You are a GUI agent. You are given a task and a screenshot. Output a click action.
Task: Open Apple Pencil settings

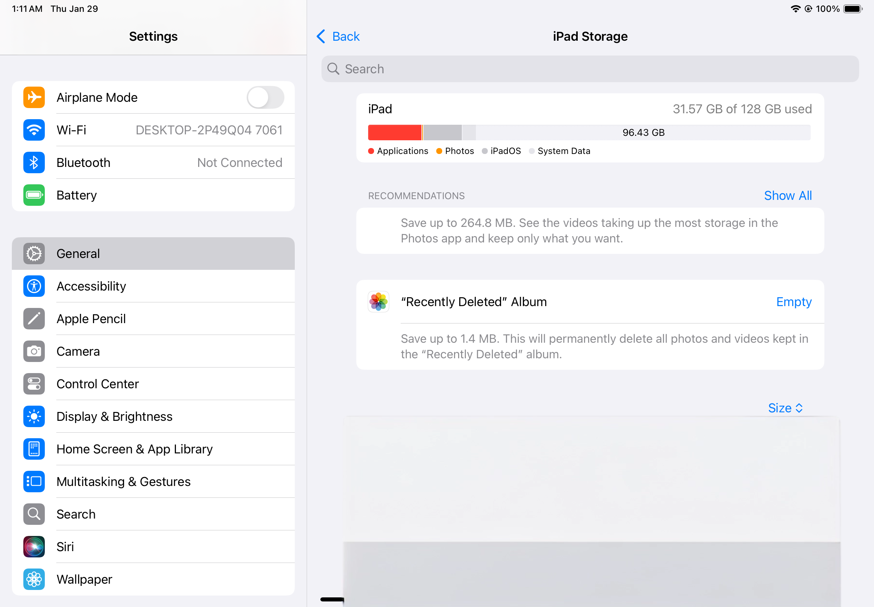click(x=153, y=319)
